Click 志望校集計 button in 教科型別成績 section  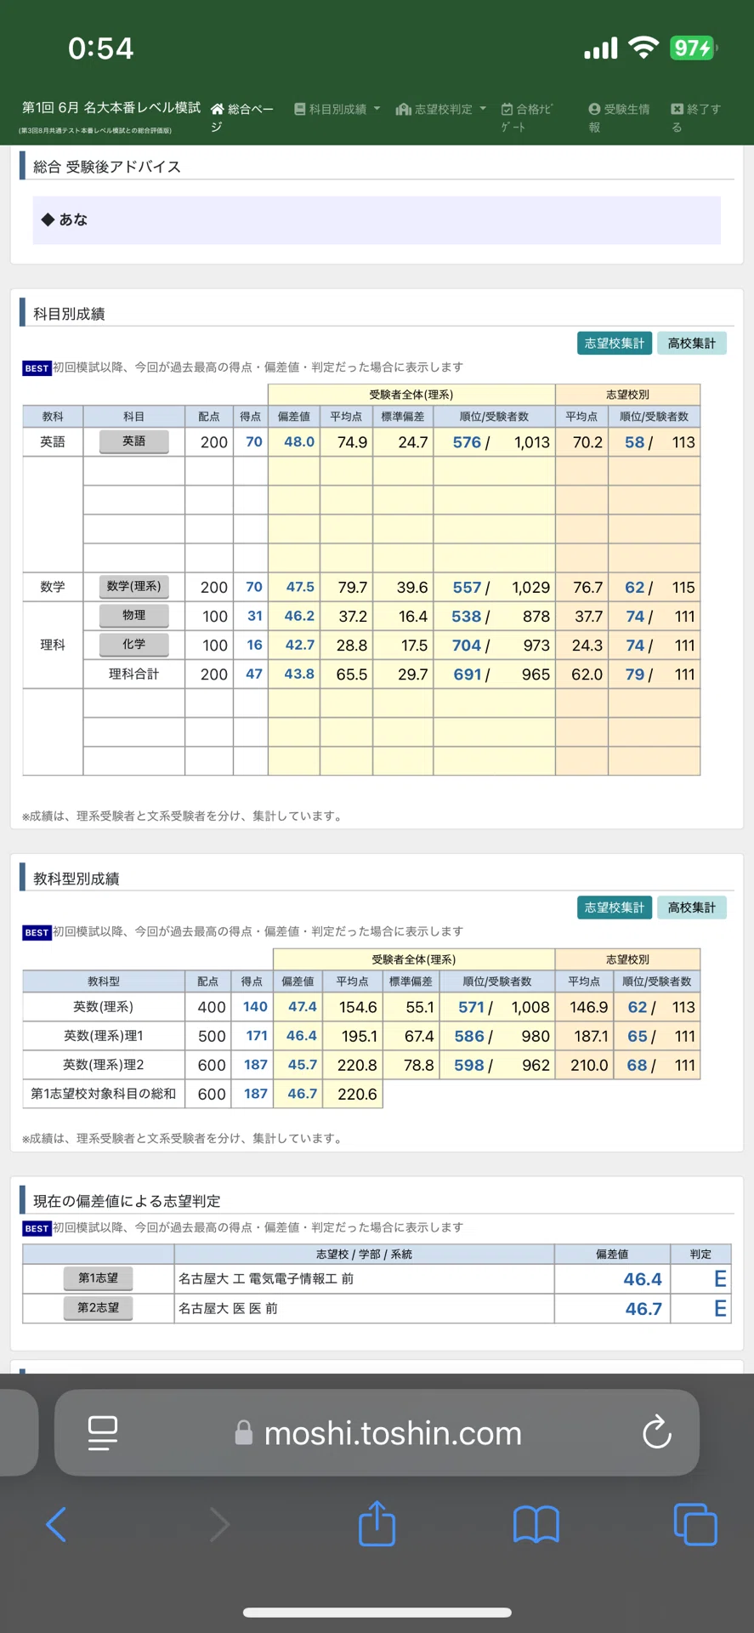coord(615,908)
